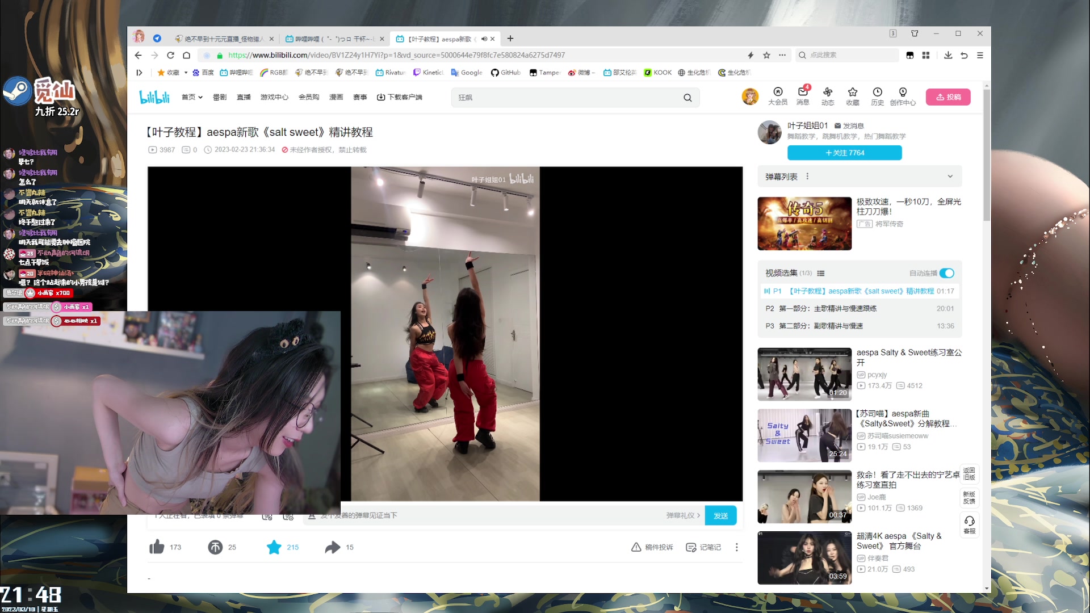
Task: Click the 下载客户端 download client link
Action: [400, 97]
